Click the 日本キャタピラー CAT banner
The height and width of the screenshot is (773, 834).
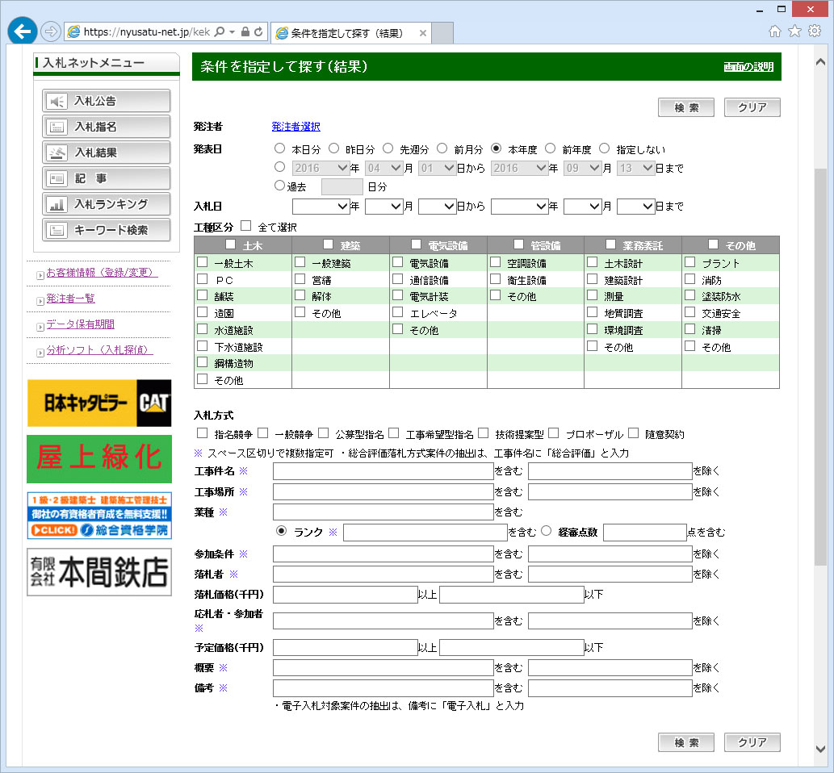(x=99, y=403)
